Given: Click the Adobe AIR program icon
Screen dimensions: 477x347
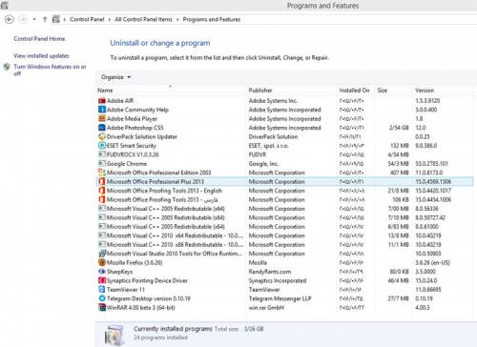Looking at the screenshot, I should pyautogui.click(x=102, y=101).
